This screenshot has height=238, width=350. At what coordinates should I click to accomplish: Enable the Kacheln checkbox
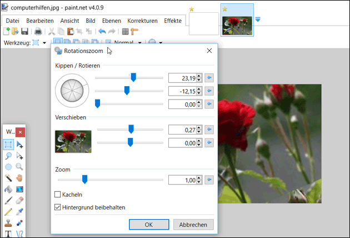[58, 195]
